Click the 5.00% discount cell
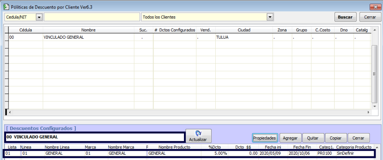The width and height of the screenshot is (383, 160). pyautogui.click(x=215, y=153)
